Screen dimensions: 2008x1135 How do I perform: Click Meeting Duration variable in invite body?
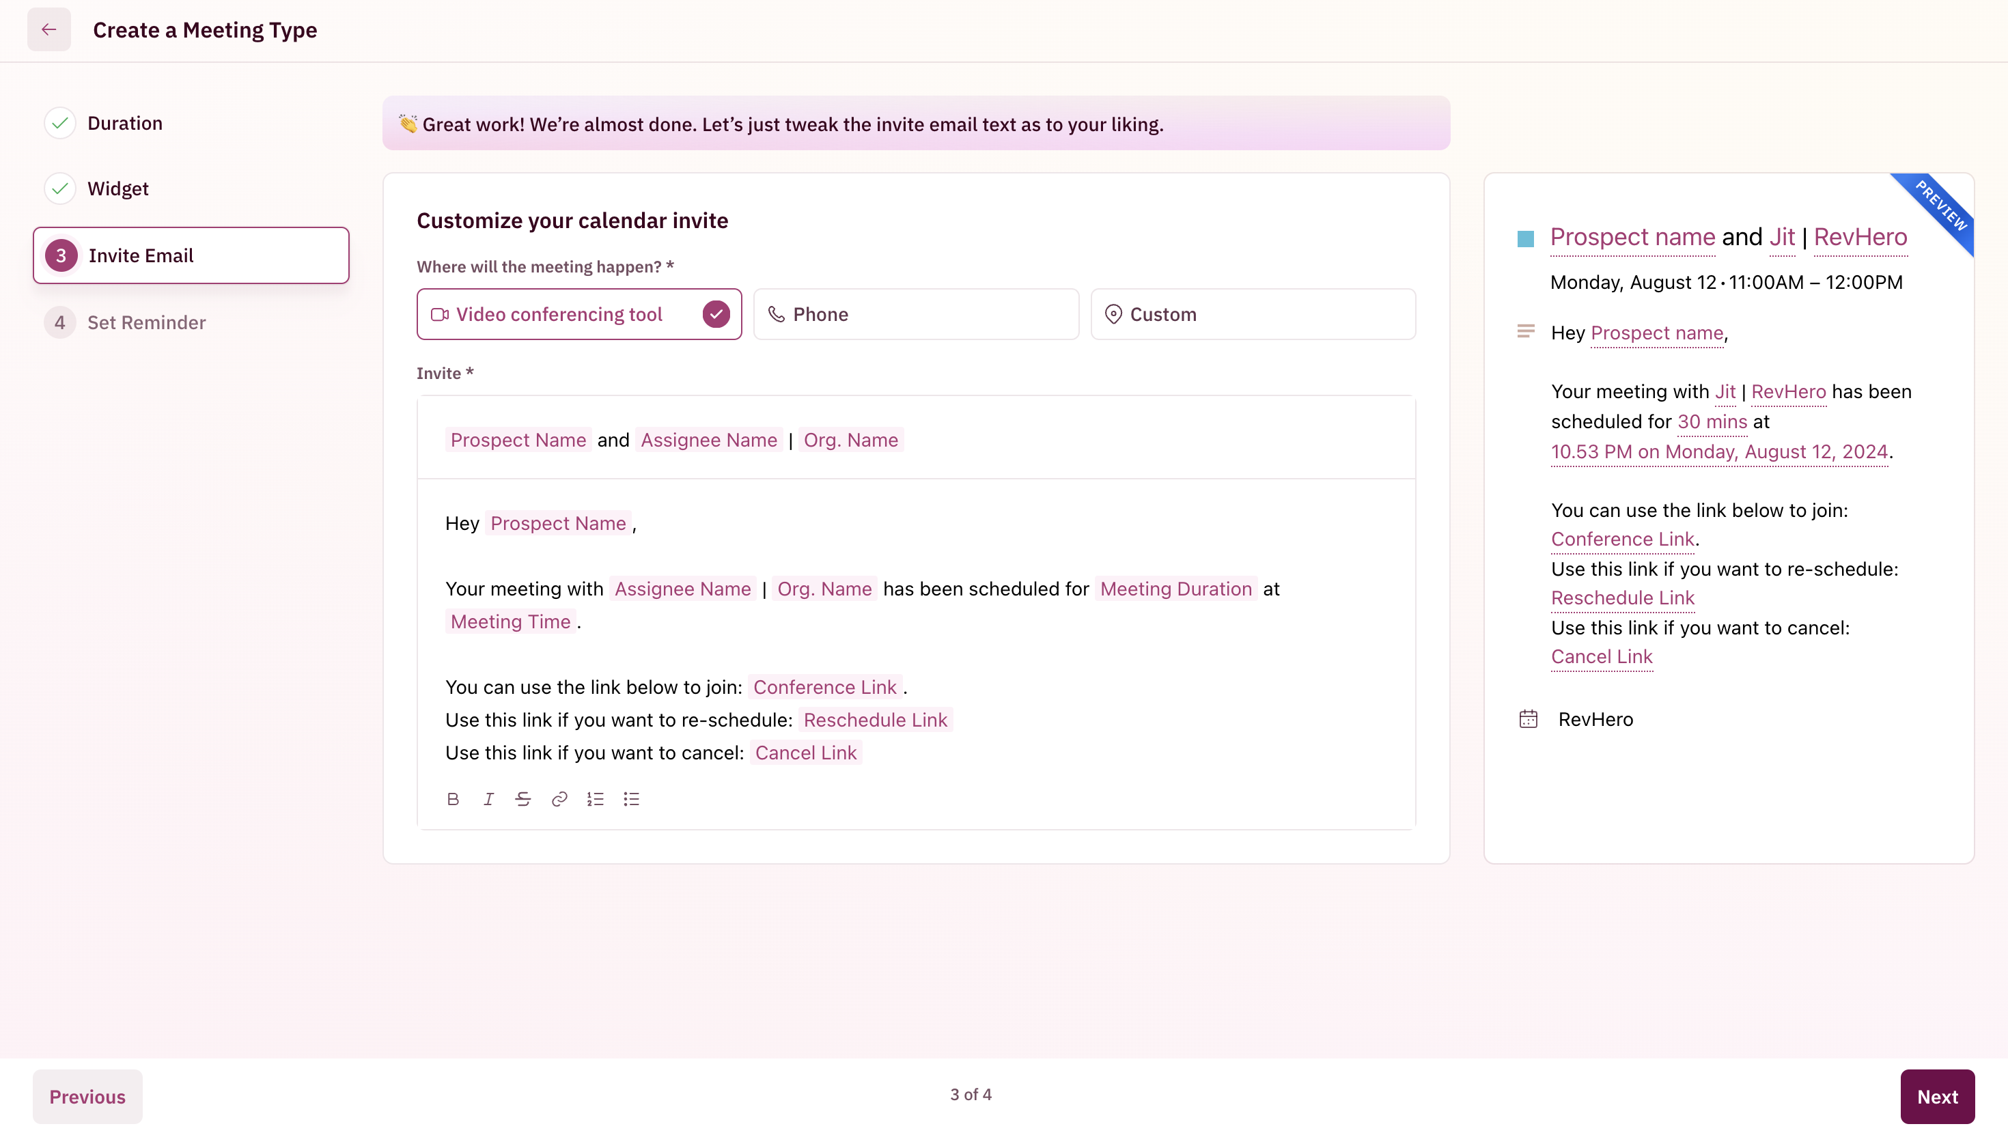coord(1175,589)
